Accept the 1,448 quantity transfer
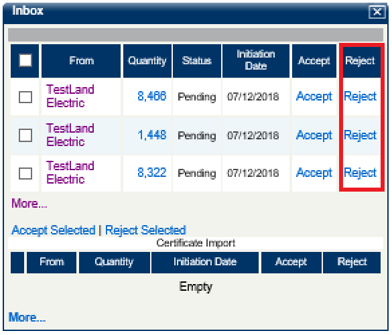The image size is (392, 335). (314, 135)
